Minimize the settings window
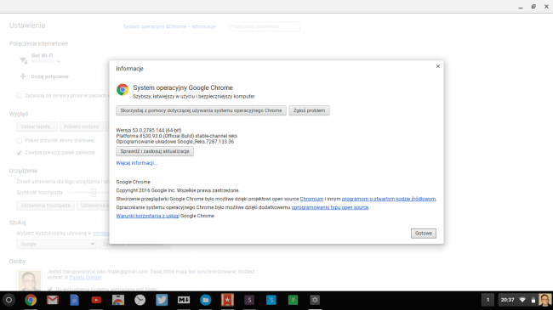The width and height of the screenshot is (553, 310). [521, 7]
